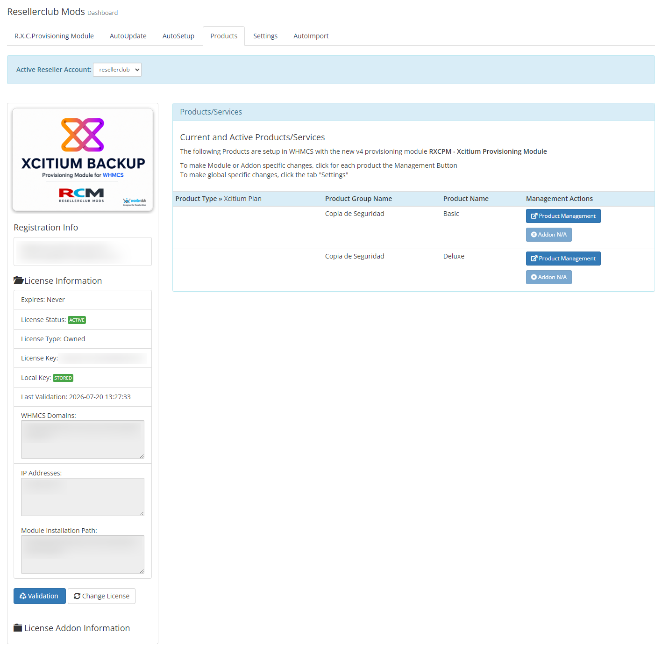662x647 pixels.
Task: Click the recycle icon on Validation button
Action: (x=23, y=596)
